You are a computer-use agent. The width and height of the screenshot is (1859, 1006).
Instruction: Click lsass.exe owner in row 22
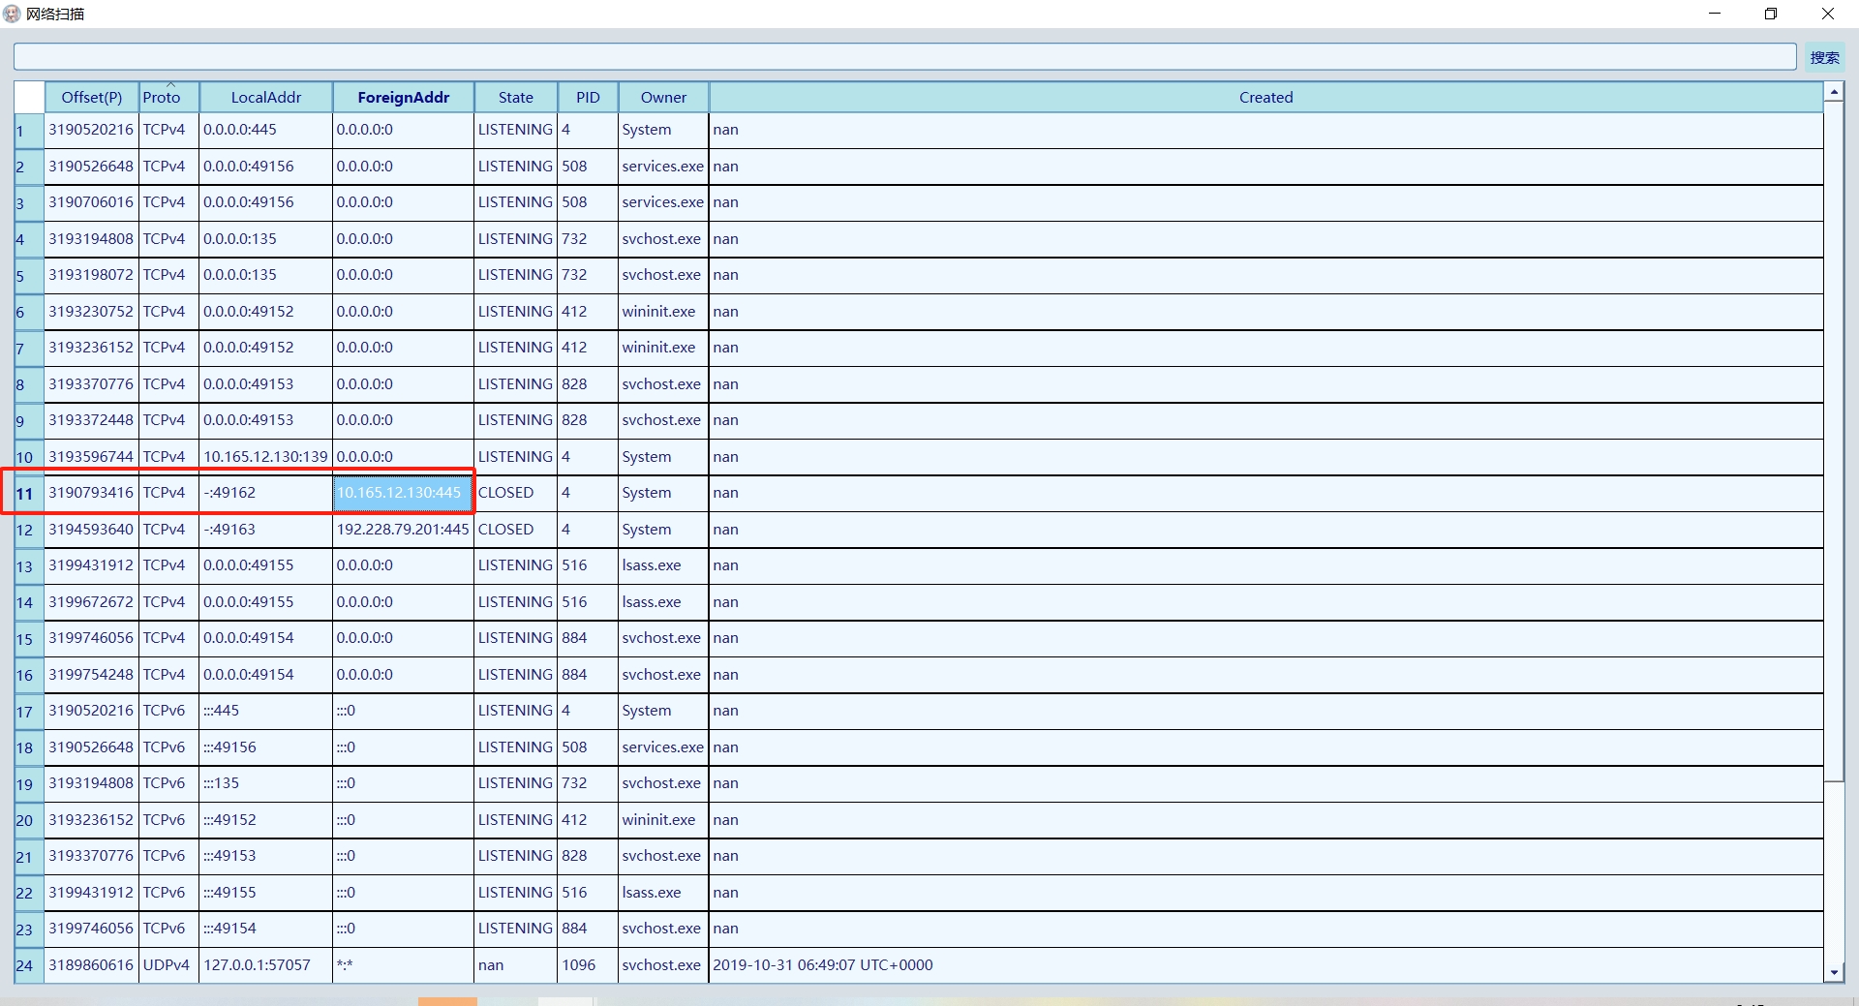point(663,893)
